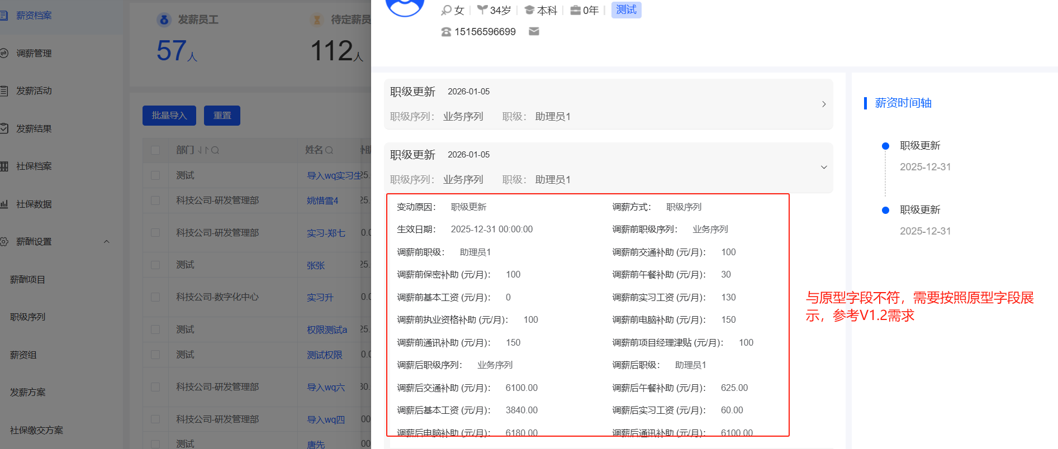The height and width of the screenshot is (449, 1058).
Task: Click the sort icon beside 部门 column
Action: tap(202, 150)
